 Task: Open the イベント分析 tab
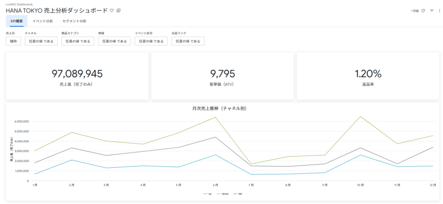(x=42, y=21)
